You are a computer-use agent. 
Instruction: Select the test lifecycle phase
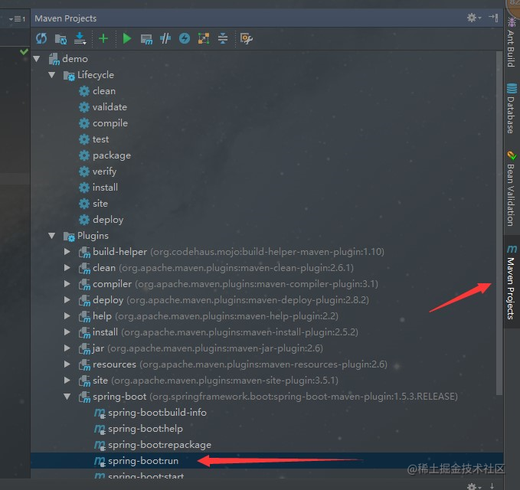click(100, 139)
